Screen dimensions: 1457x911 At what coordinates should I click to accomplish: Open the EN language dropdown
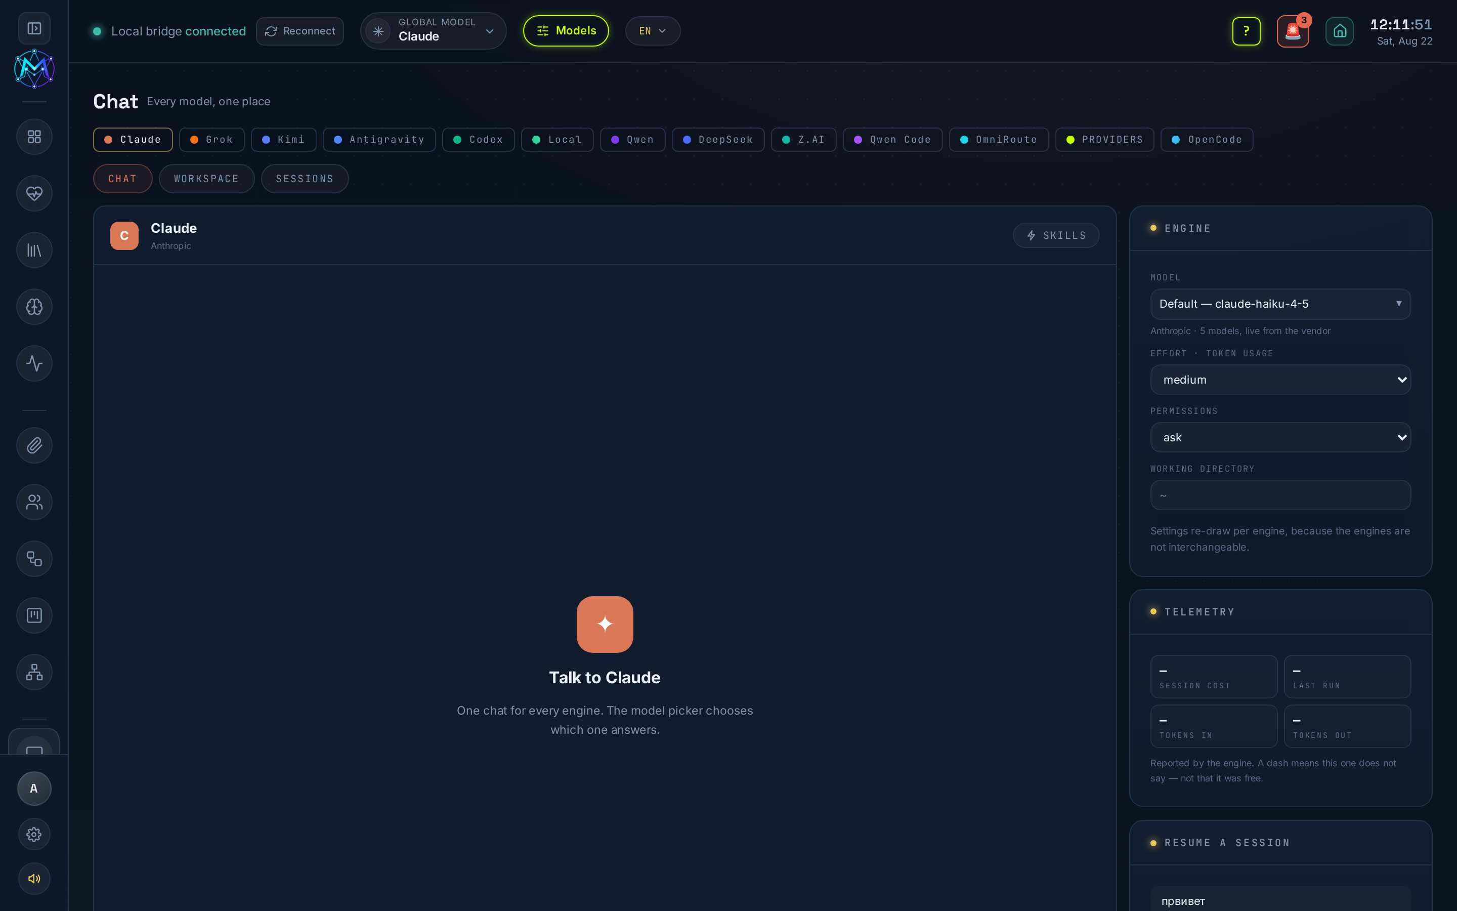(653, 31)
